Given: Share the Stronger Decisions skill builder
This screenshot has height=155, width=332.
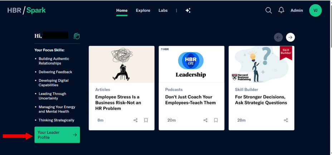Looking at the screenshot, I should pyautogui.click(x=286, y=120).
